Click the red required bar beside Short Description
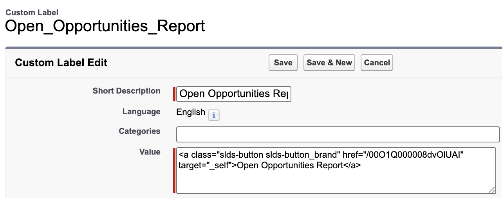The height and width of the screenshot is (198, 502). pos(174,94)
